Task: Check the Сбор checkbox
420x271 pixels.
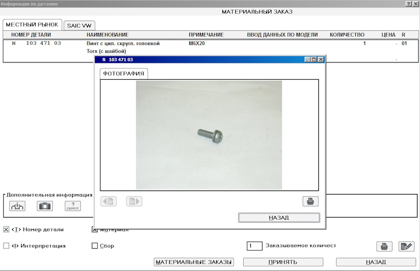Action: pos(94,246)
